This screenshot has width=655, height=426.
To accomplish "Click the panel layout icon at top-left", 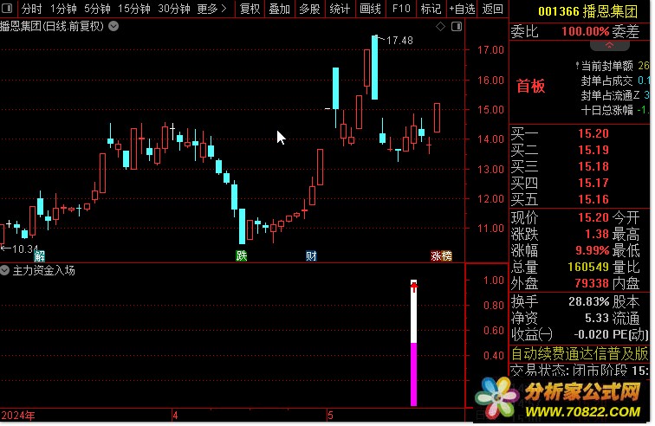I will tap(7, 8).
